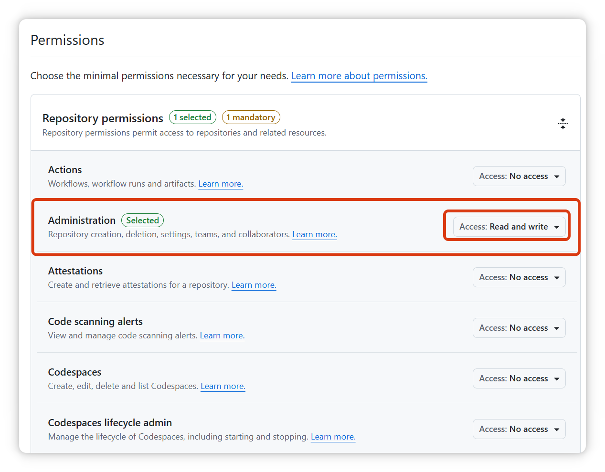The image size is (605, 472).
Task: Click the '1 selected' green badge
Action: click(x=192, y=117)
